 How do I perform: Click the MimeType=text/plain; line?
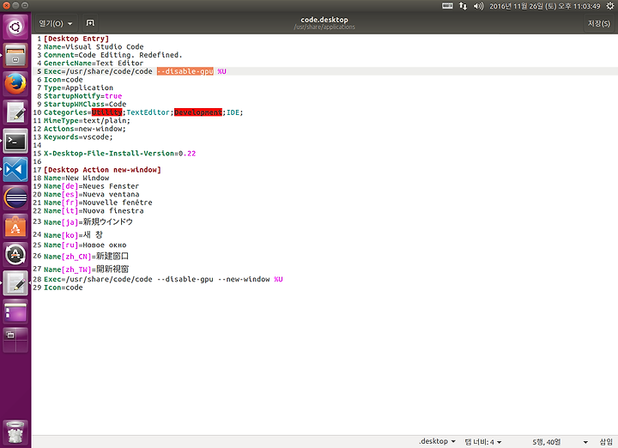pos(87,120)
